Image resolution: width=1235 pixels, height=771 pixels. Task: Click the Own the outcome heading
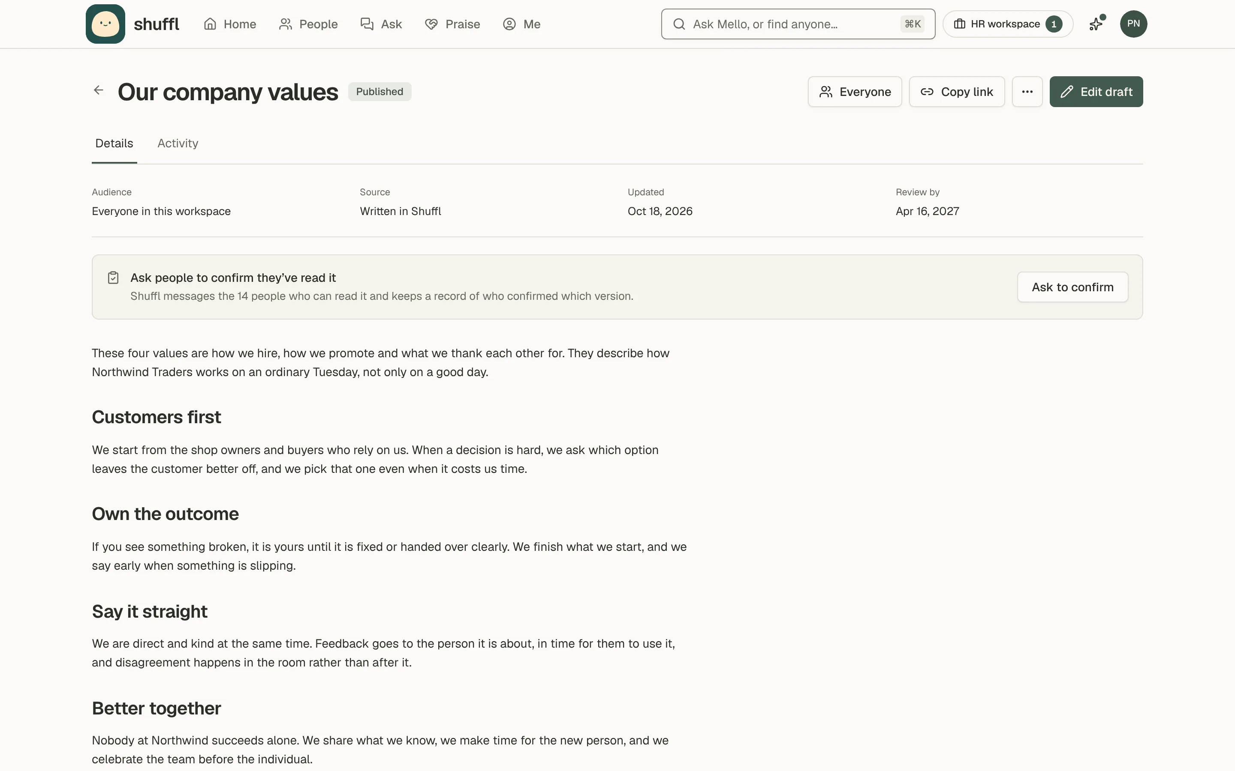tap(166, 514)
